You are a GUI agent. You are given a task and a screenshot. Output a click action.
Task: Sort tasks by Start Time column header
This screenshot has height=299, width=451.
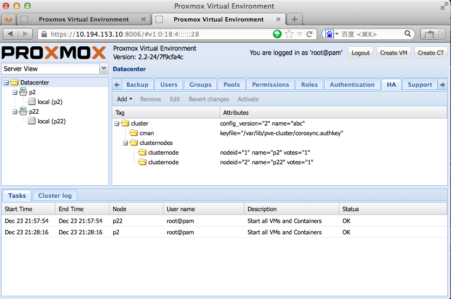28,209
